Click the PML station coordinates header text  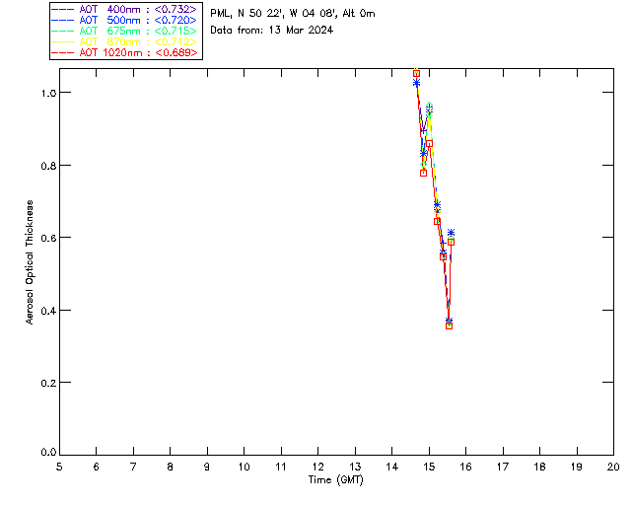point(293,14)
